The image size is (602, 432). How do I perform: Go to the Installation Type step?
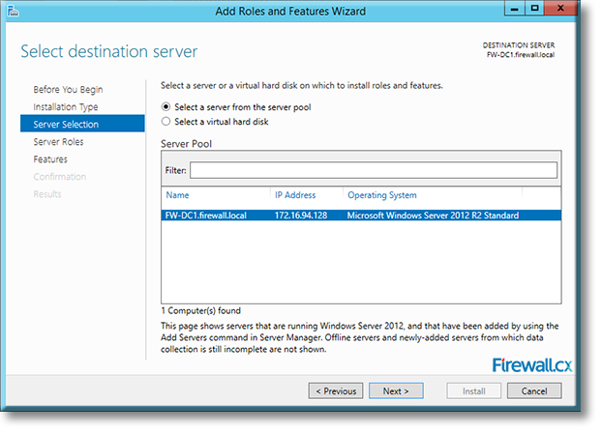[66, 107]
